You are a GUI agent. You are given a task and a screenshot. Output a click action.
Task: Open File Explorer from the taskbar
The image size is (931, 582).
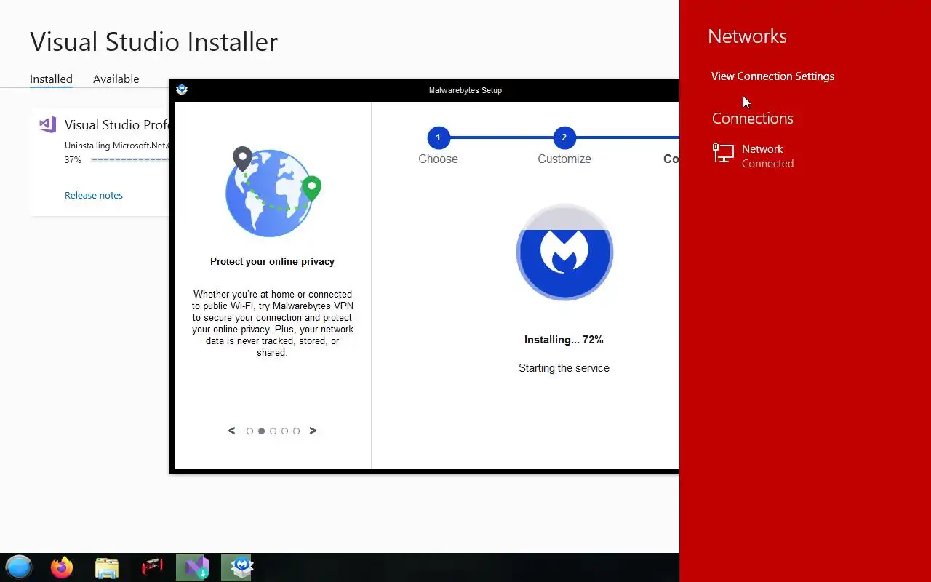point(107,567)
